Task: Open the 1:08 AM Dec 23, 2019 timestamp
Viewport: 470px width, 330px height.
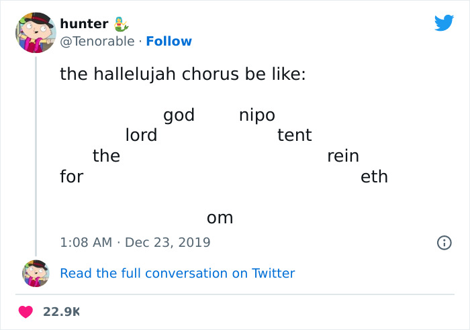Action: [135, 242]
